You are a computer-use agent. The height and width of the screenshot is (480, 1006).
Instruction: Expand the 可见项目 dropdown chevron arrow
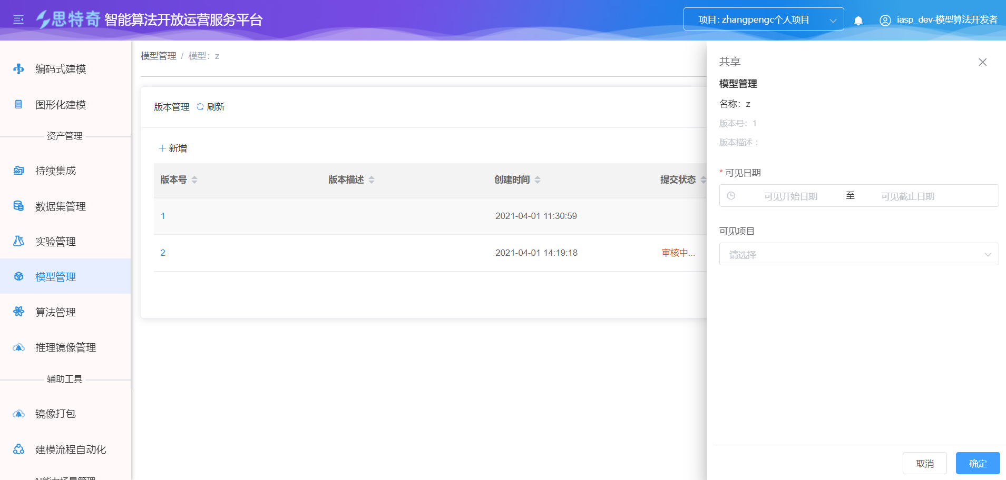click(988, 255)
